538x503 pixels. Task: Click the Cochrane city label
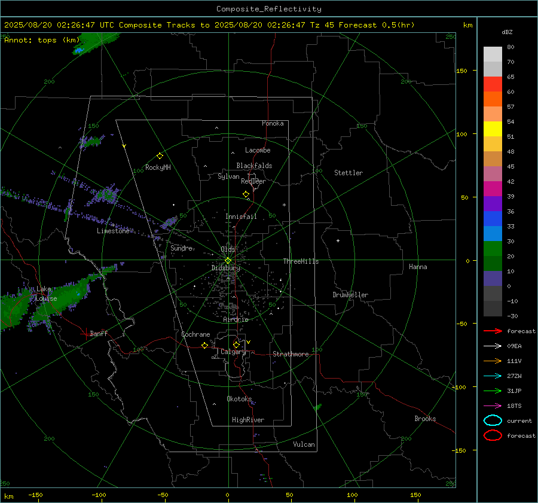[195, 334]
